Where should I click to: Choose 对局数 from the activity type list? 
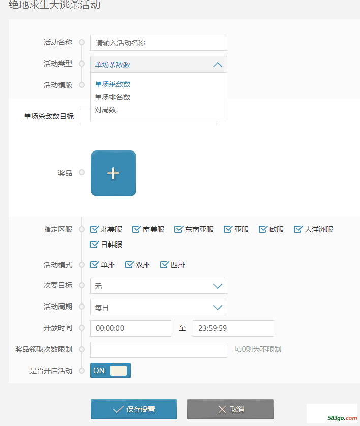[105, 110]
